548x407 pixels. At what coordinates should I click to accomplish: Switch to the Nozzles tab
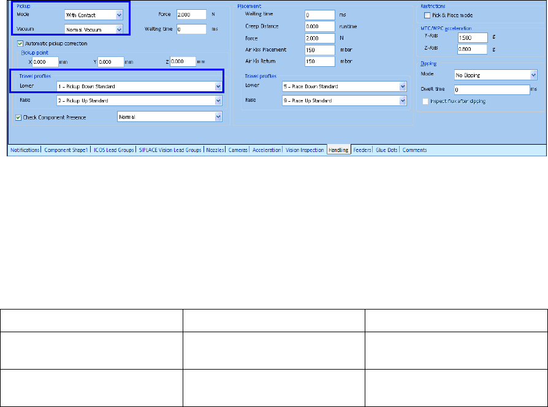point(215,150)
